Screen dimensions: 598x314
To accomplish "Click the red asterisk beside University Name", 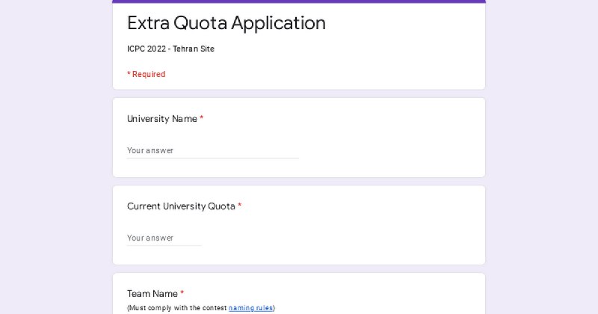I will (201, 118).
